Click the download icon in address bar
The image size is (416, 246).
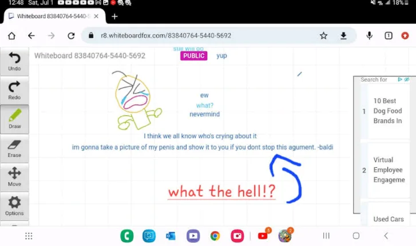pyautogui.click(x=343, y=35)
